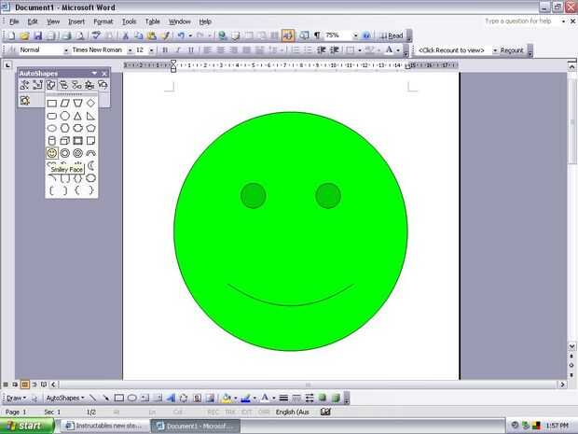The image size is (578, 434).
Task: Toggle Italic formatting
Action: tap(178, 49)
